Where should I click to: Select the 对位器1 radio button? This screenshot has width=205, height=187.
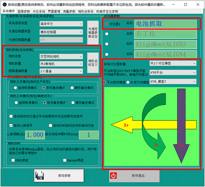tap(107, 24)
